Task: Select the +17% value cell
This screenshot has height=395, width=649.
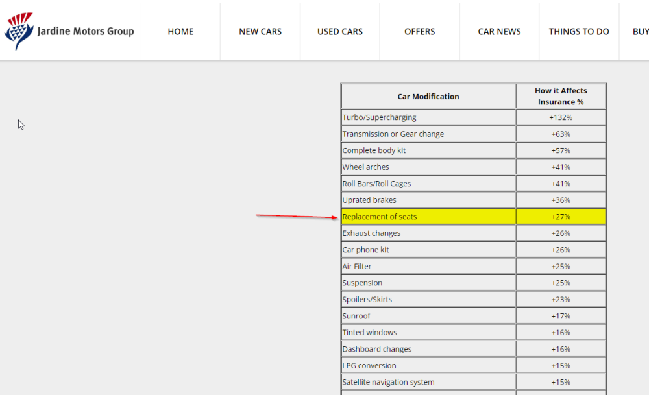Action: pyautogui.click(x=561, y=316)
